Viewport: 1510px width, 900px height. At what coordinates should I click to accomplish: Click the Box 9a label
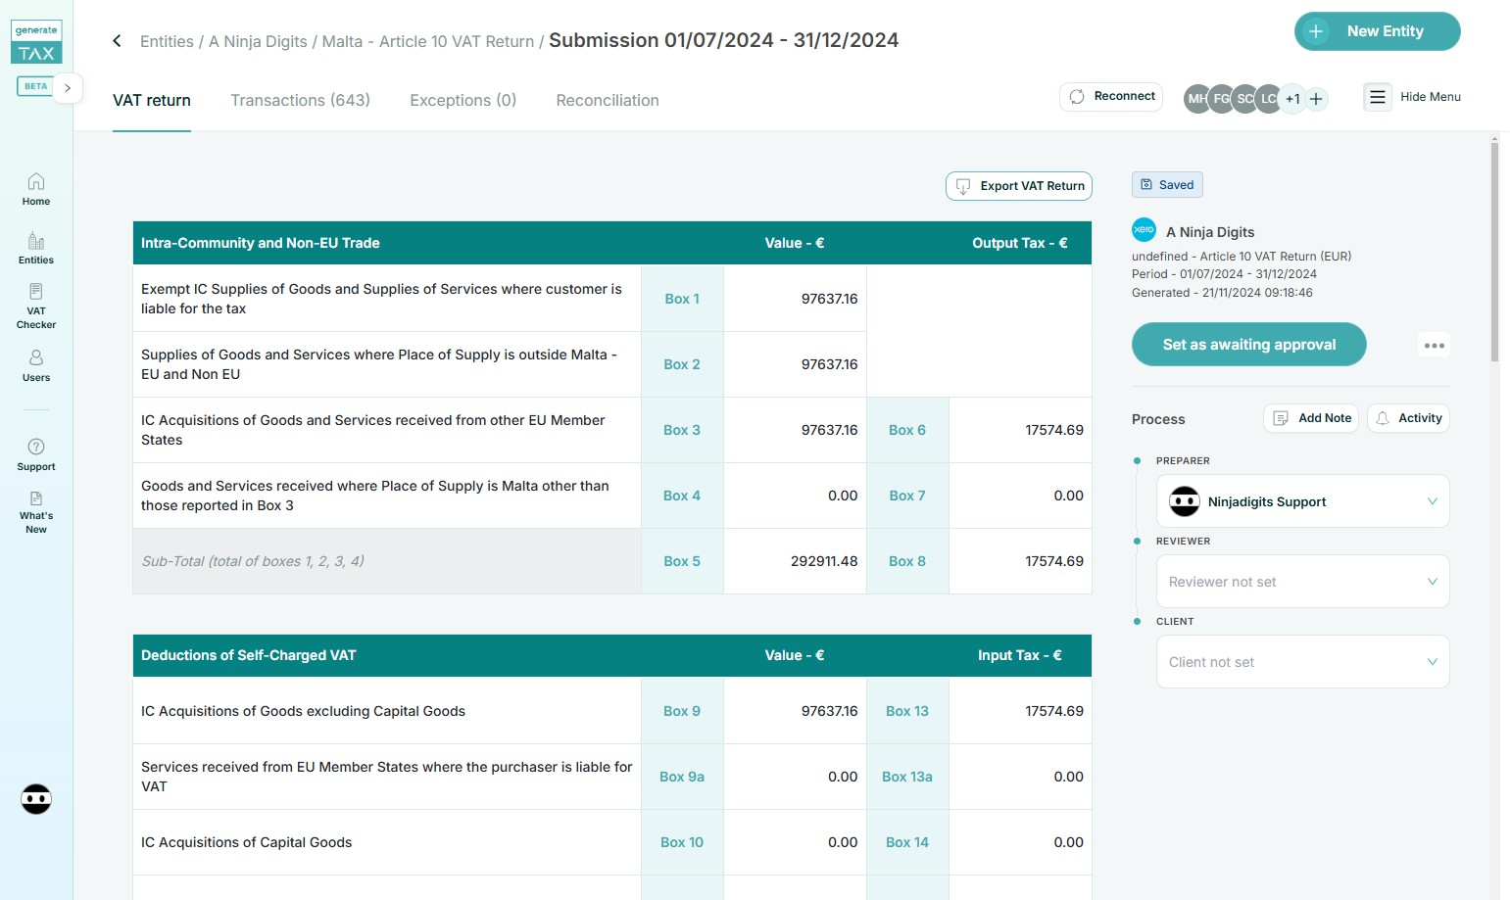pos(682,777)
